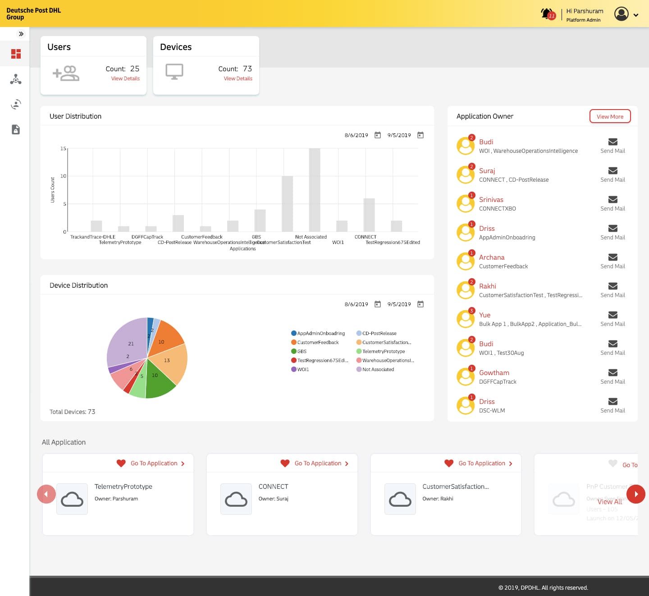Send mail to Driss for AppAdminOnboadring
The image size is (649, 596).
612,232
